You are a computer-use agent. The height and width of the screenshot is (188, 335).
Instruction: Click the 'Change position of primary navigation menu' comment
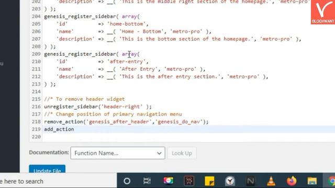[x=113, y=114]
